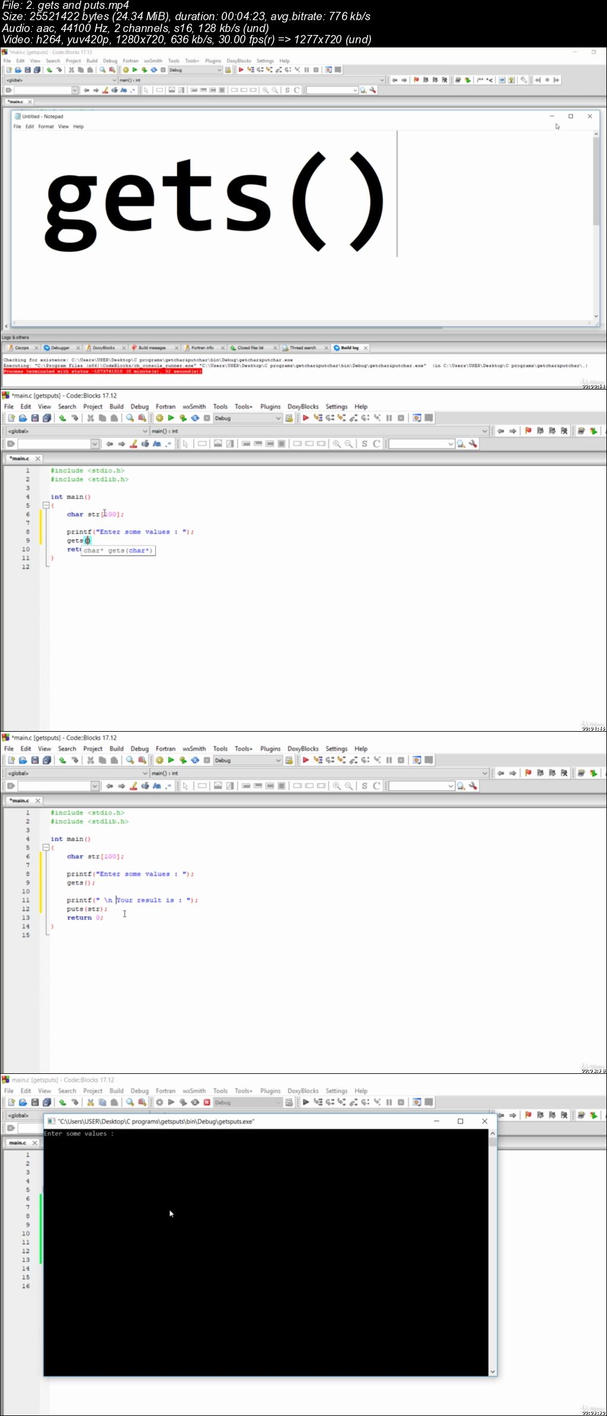Screen dimensions: 607x1416
Task: Click Find magnifier icon in the gets tooltip frame
Action: click(x=130, y=418)
